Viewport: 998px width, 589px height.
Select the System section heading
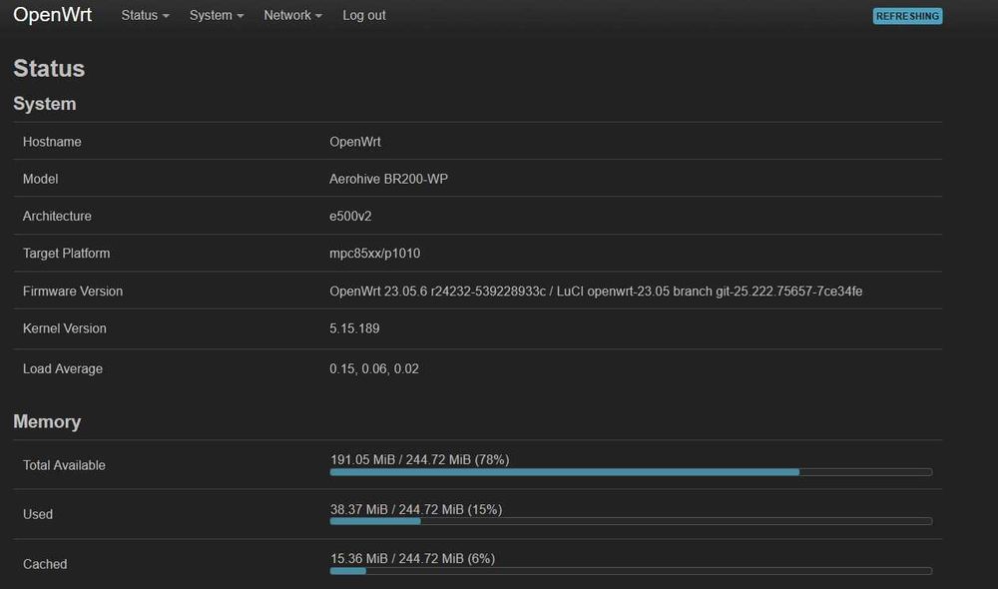45,104
